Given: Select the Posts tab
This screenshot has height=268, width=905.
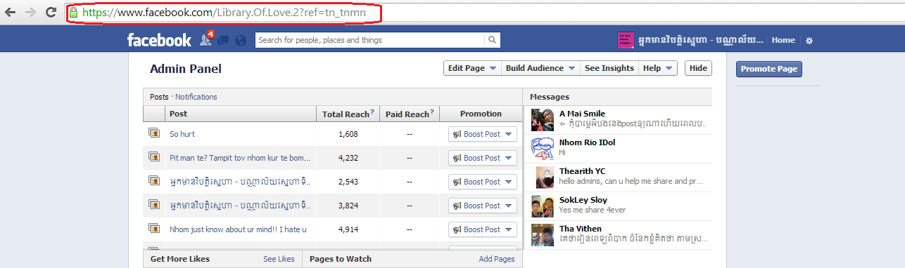Looking at the screenshot, I should pyautogui.click(x=159, y=97).
